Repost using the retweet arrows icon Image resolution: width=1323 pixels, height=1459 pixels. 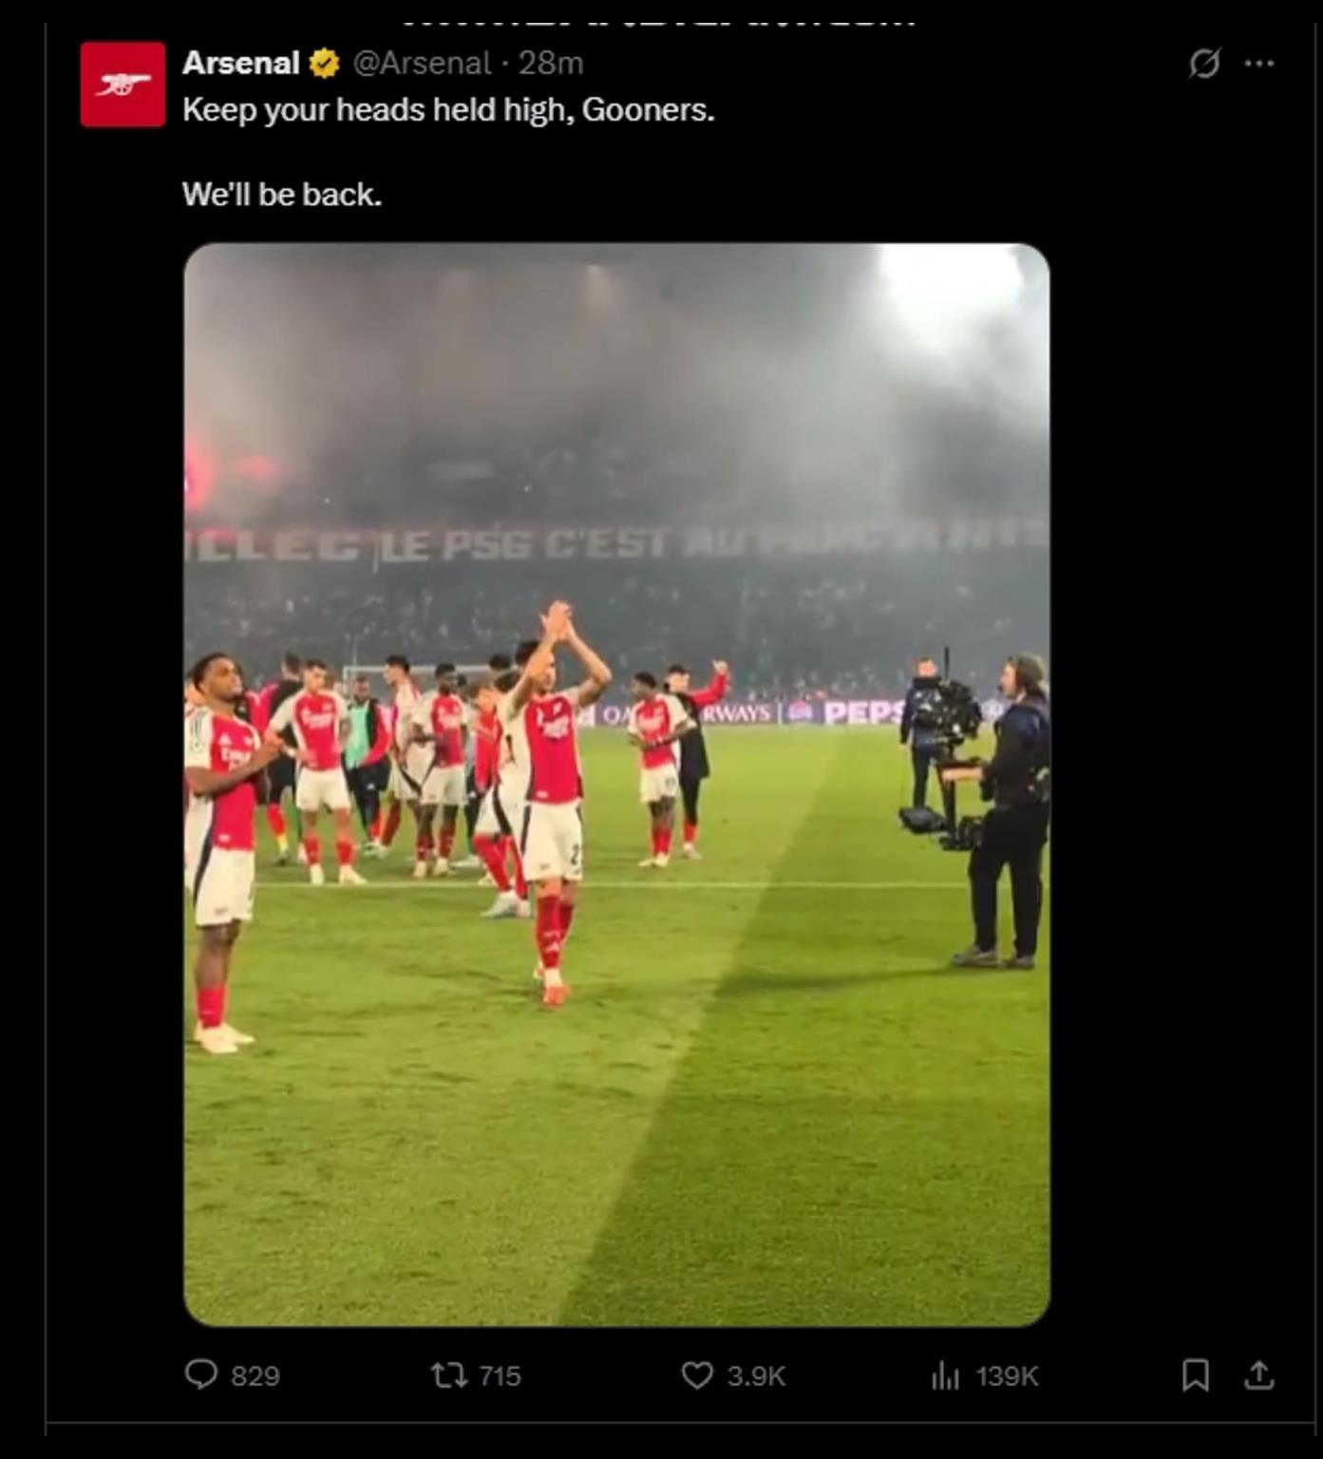448,1374
